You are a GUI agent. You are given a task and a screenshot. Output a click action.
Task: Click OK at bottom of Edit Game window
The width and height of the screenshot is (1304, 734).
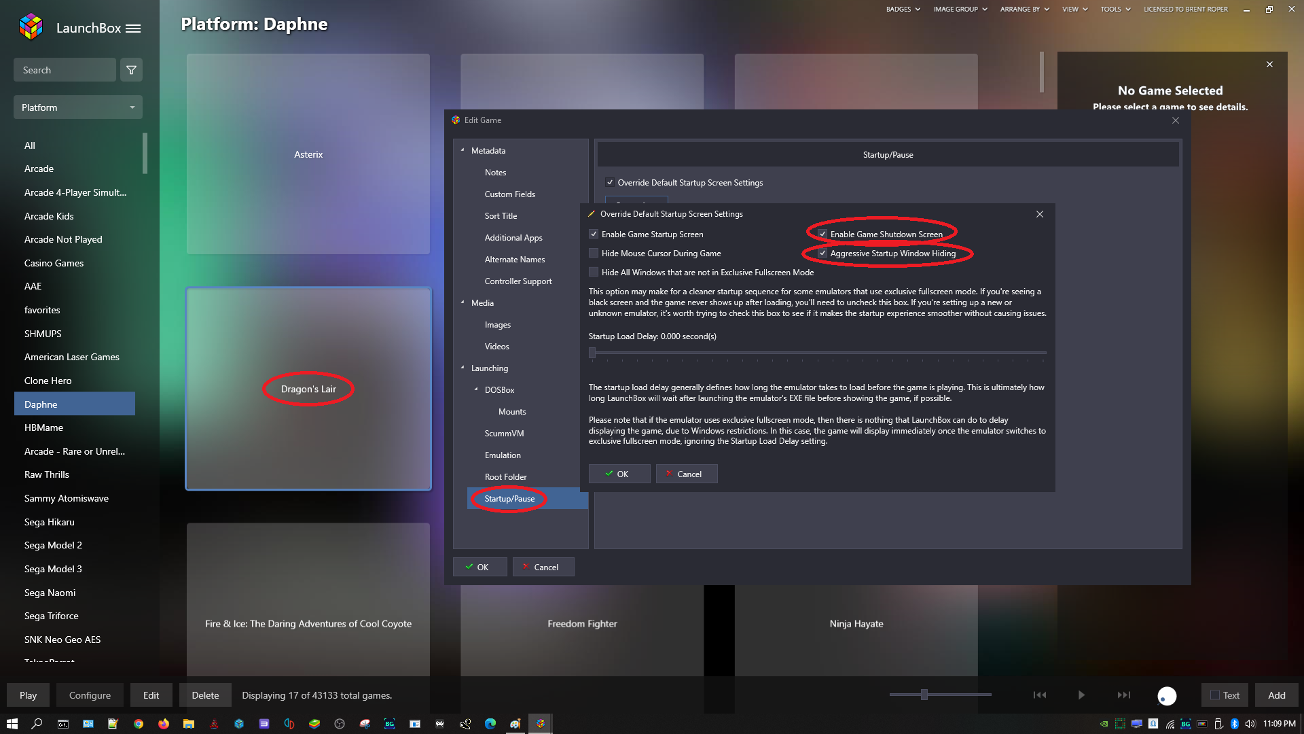(479, 567)
